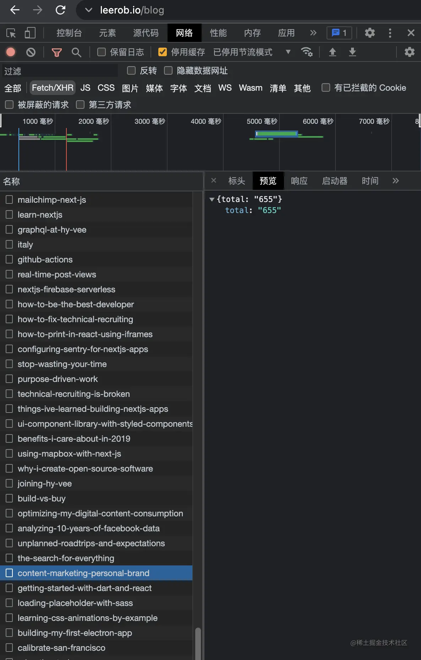Select the github-actions request
This screenshot has width=421, height=660.
click(x=96, y=259)
